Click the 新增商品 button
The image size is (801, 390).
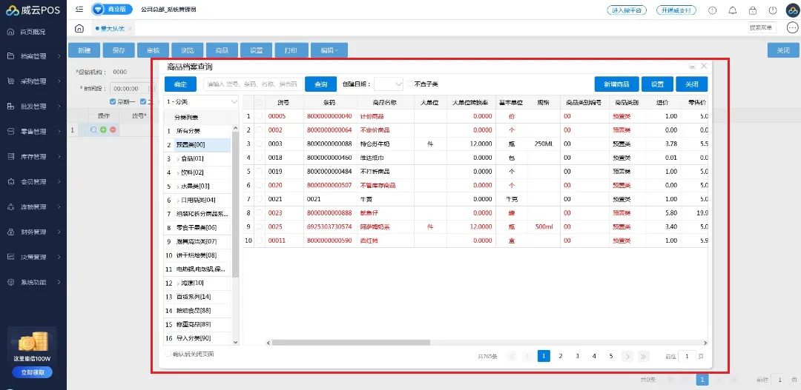(x=616, y=84)
